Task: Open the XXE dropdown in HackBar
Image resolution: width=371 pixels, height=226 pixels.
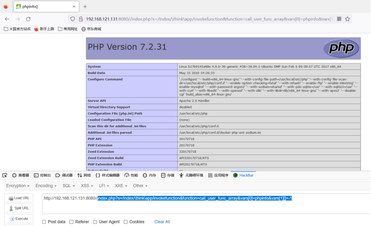Action: (x=121, y=186)
